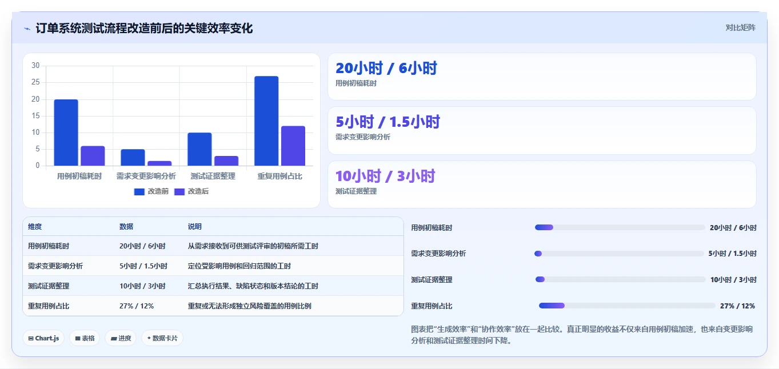
Task: Click the 改造后 bar for 用例初稿耗时
Action: point(93,156)
